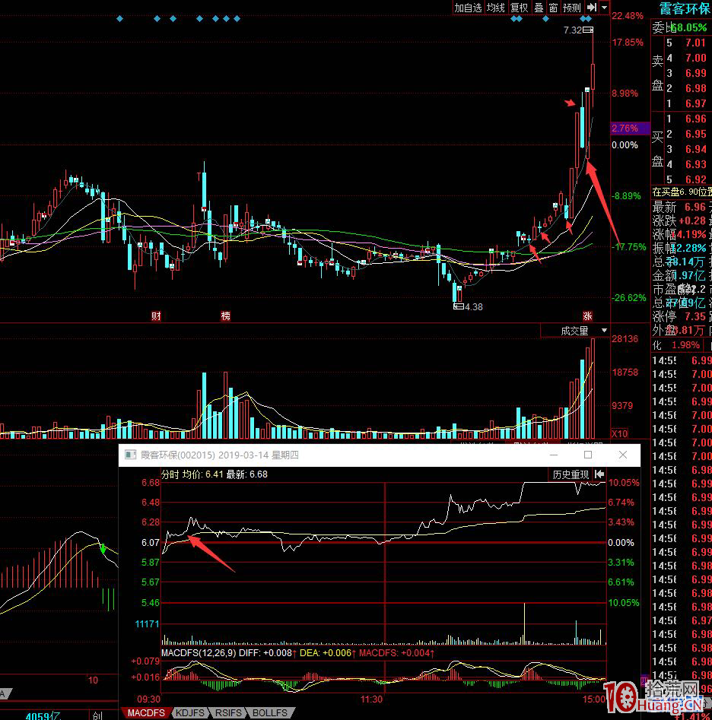Click the 卖5 ask price 7.01
The image size is (712, 720).
click(x=695, y=43)
